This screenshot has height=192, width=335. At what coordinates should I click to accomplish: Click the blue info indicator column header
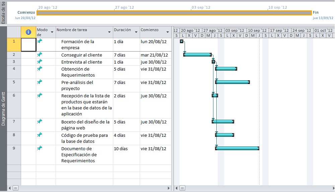point(28,32)
